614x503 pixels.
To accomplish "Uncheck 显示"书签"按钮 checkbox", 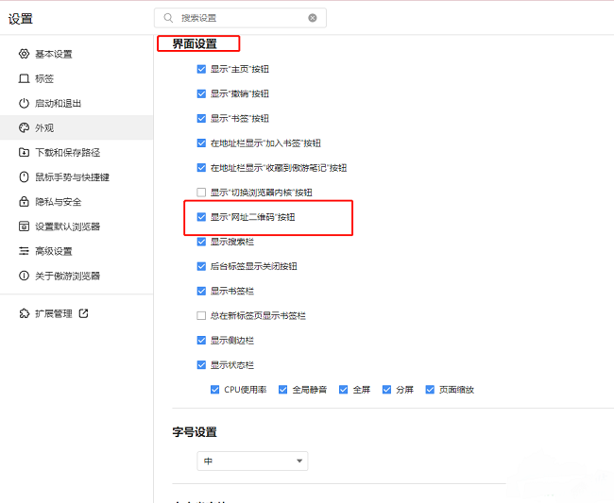I will (201, 119).
